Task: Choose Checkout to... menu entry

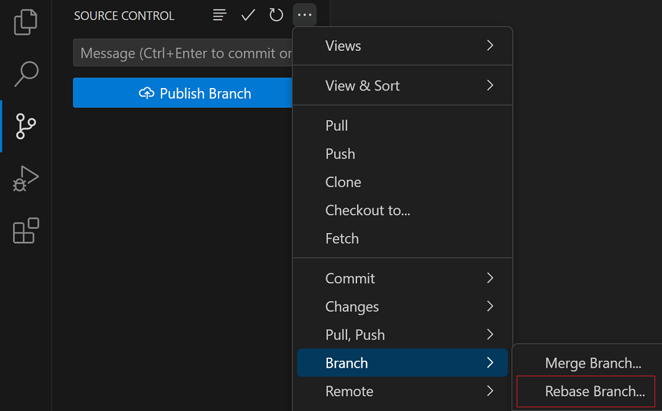Action: pyautogui.click(x=402, y=210)
